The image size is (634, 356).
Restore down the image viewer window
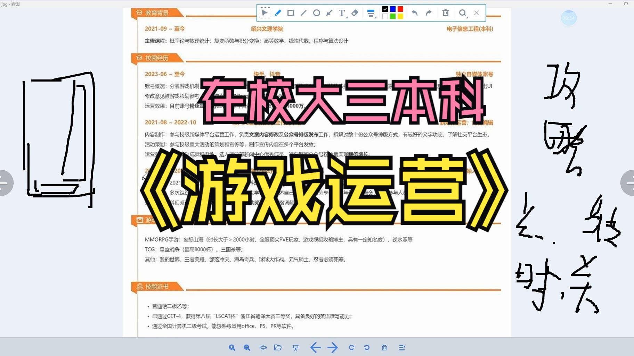(x=626, y=3)
